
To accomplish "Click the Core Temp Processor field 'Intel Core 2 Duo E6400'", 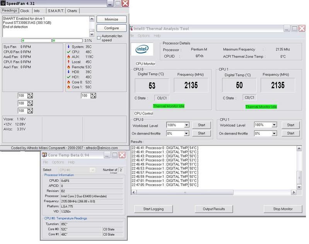I will click(x=92, y=196).
